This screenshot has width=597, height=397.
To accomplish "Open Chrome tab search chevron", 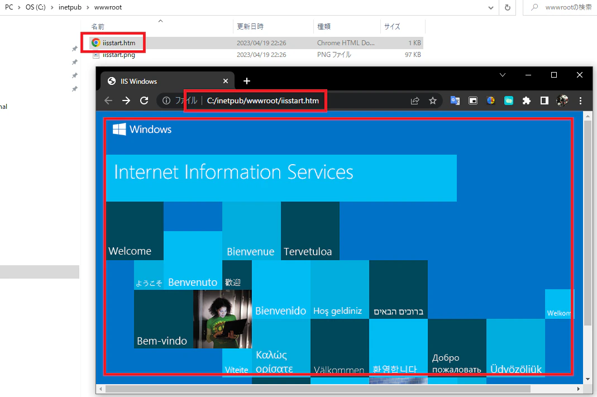I will [503, 75].
